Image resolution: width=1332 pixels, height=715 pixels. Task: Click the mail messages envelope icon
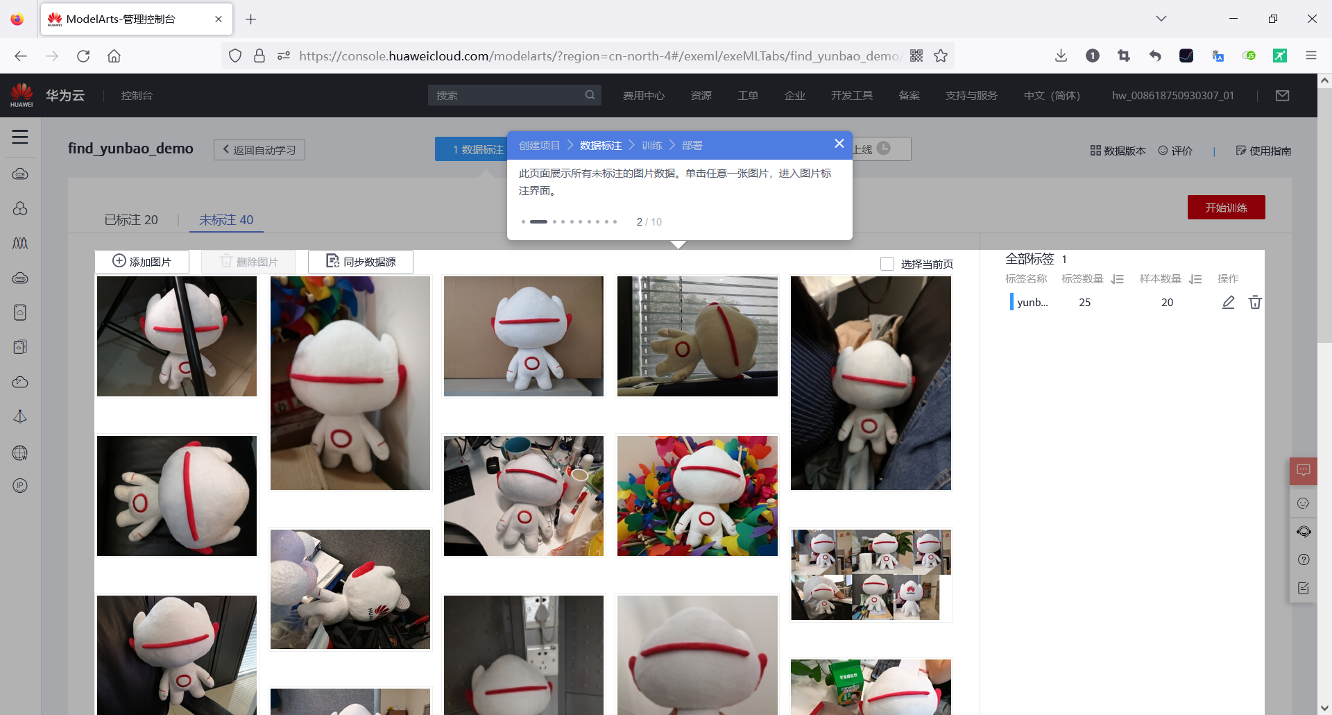tap(1282, 96)
